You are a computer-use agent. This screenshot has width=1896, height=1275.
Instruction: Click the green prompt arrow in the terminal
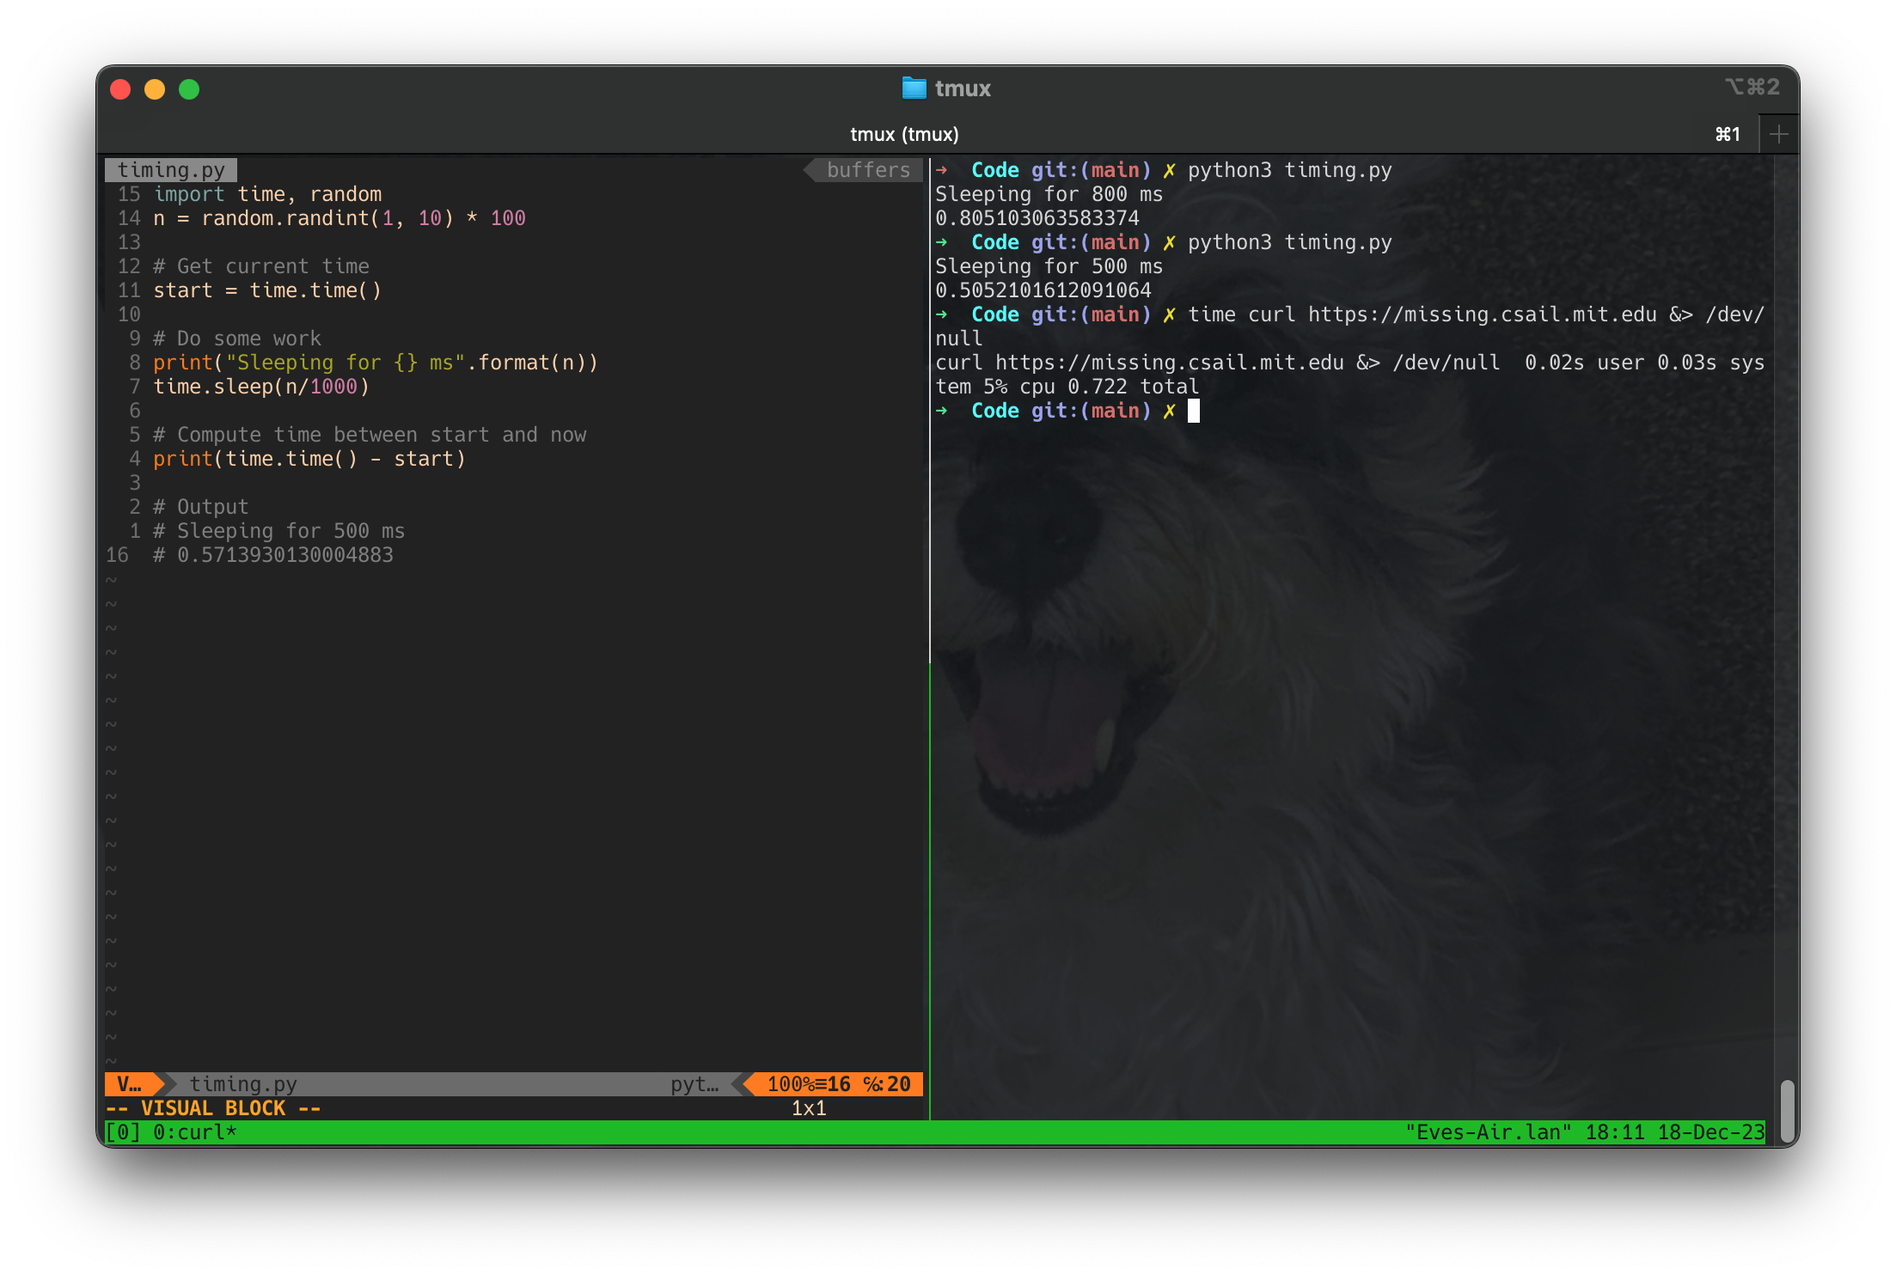[944, 411]
